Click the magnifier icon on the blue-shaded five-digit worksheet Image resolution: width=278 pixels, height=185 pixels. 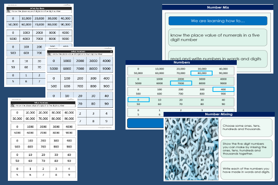8,11
